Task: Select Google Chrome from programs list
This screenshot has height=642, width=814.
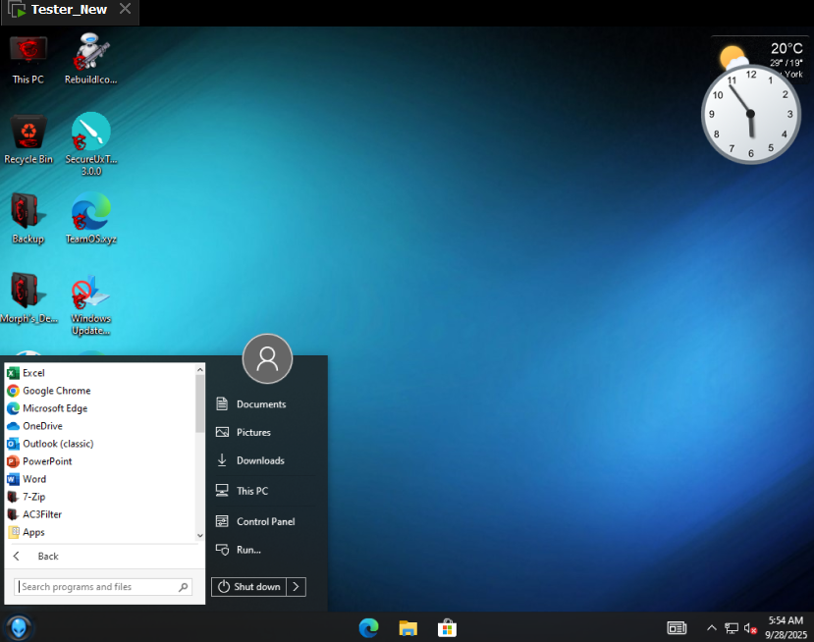Action: [56, 391]
